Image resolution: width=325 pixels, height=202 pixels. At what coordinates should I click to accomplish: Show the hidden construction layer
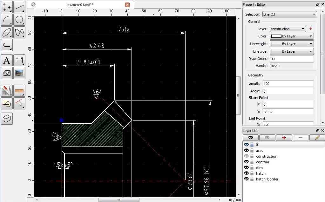pyautogui.click(x=246, y=156)
